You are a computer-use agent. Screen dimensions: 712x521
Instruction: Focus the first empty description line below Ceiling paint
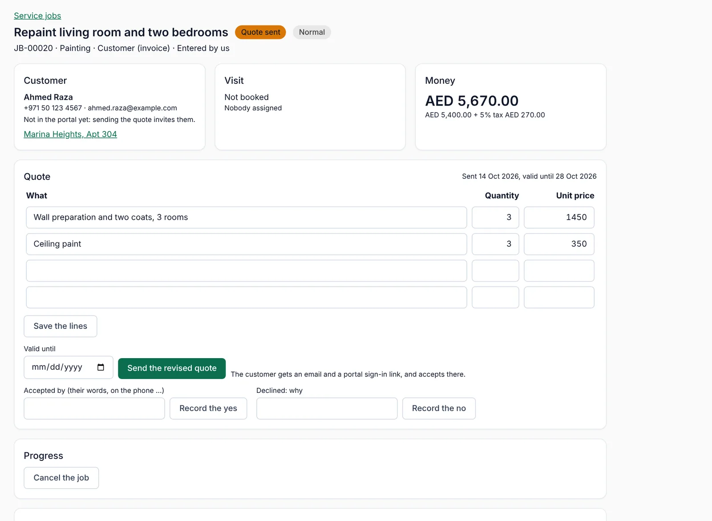tap(247, 271)
